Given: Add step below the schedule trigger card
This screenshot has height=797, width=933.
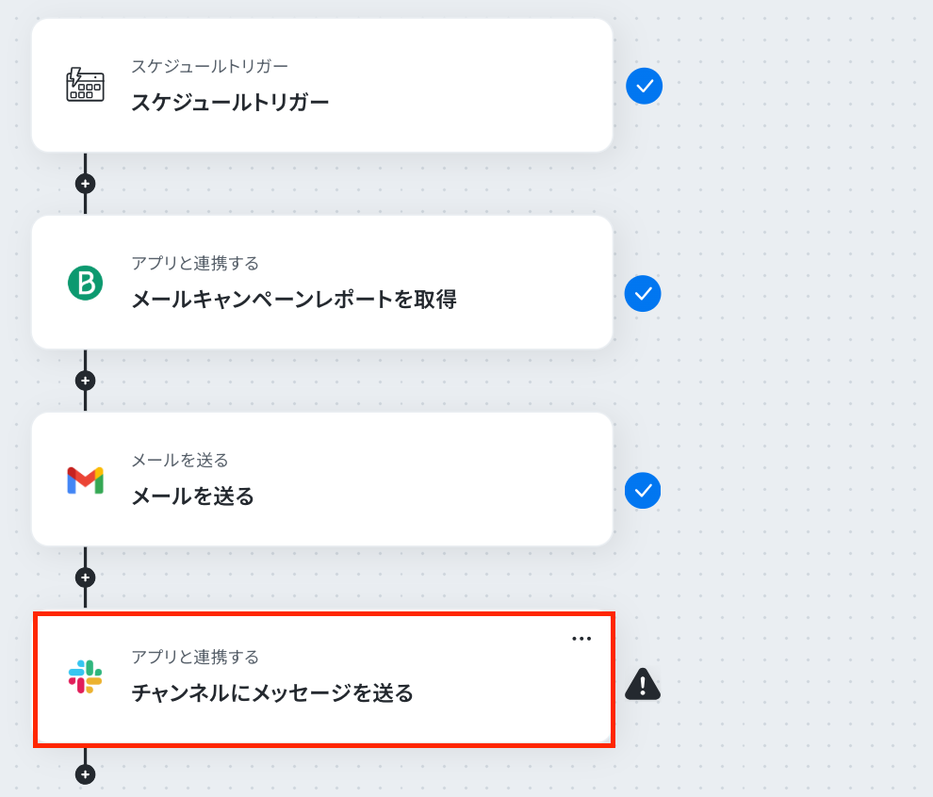Looking at the screenshot, I should [x=85, y=184].
